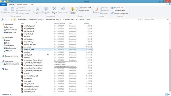Click Обратить выделение in the ribbon
This screenshot has width=171, height=96.
[120, 13]
